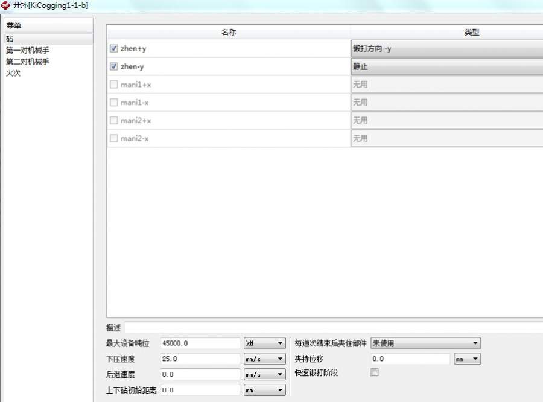Select the mani2-x row name
The height and width of the screenshot is (402, 543).
click(135, 139)
